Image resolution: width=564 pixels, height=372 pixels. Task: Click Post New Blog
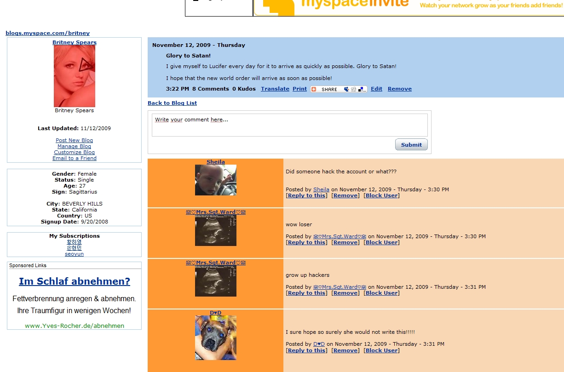pos(75,140)
